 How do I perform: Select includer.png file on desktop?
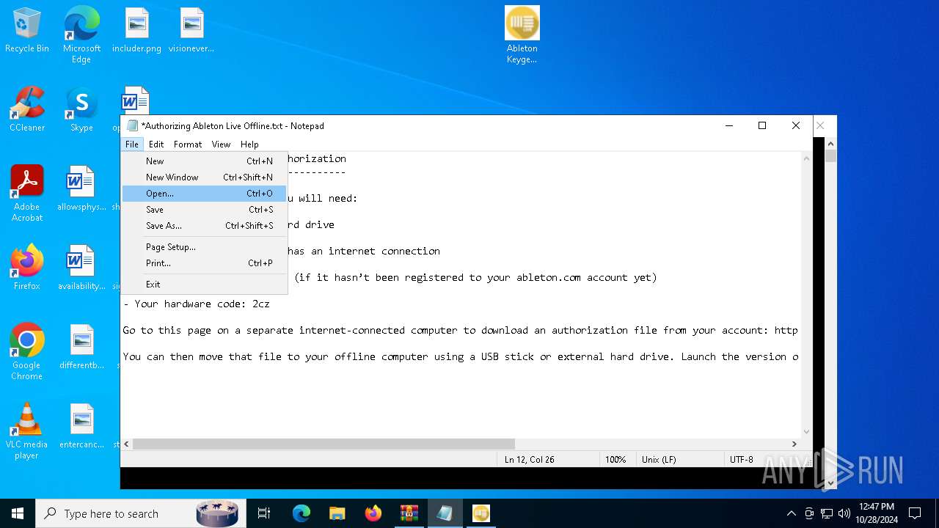136,31
